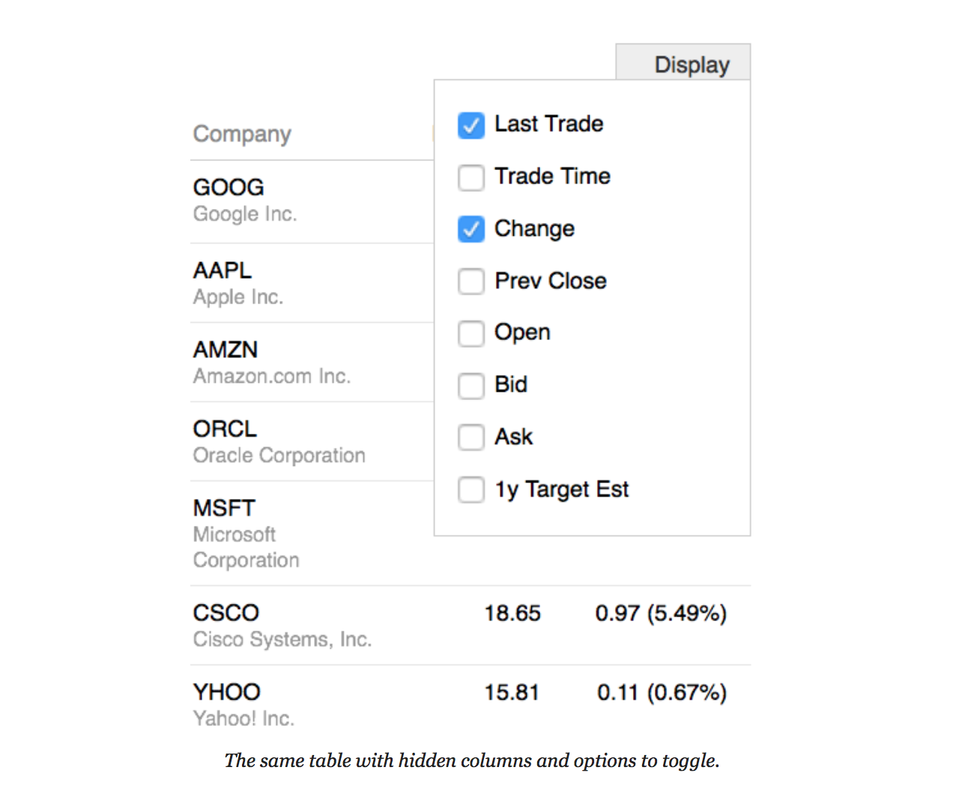
Task: Enable the Open column checkbox
Action: tap(471, 333)
